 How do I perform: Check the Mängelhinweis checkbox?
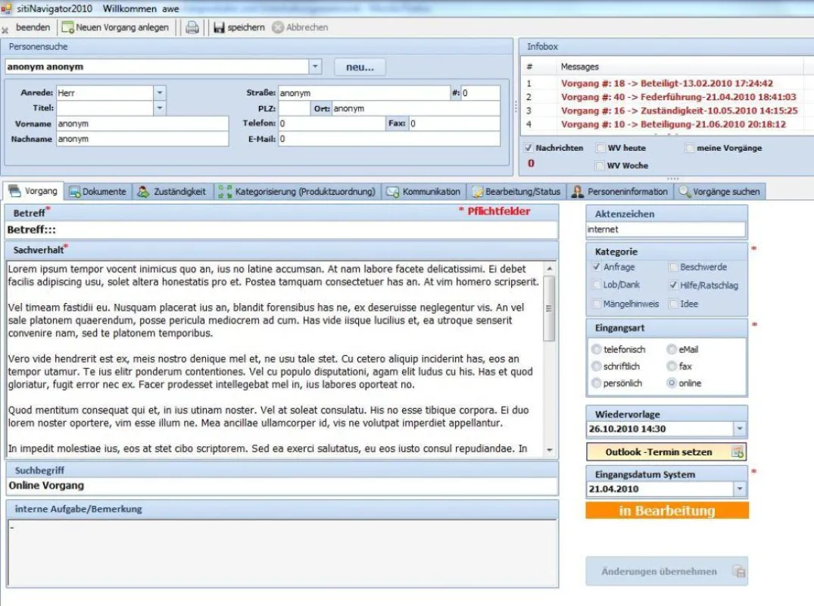[597, 303]
